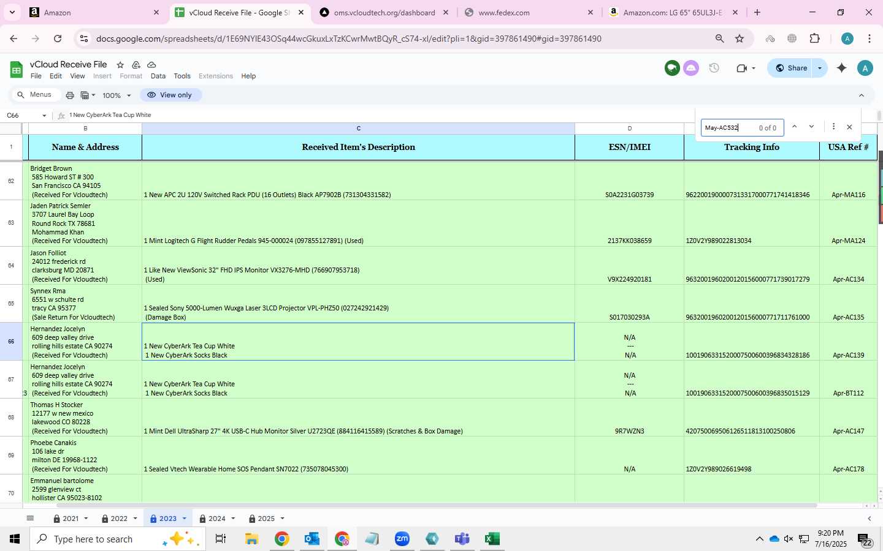The height and width of the screenshot is (551, 883).
Task: Expand the name box dropdown arrow
Action: [x=44, y=115]
